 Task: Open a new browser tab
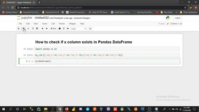point(39,2)
